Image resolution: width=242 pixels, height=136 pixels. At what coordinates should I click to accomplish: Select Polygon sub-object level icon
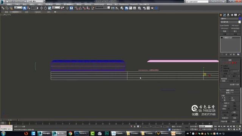pyautogui.click(x=233, y=63)
